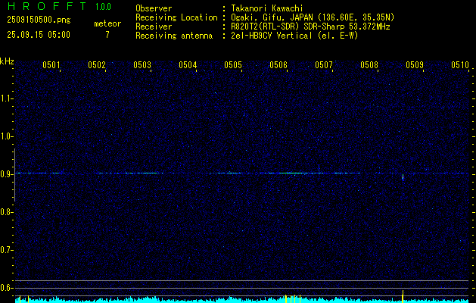476x303 pixels.
Task: Click the 0.7 kHz axis label
Action: point(6,251)
